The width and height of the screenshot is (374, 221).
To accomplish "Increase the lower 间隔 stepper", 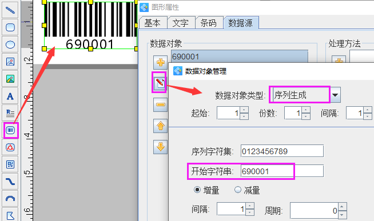I will (250, 206).
